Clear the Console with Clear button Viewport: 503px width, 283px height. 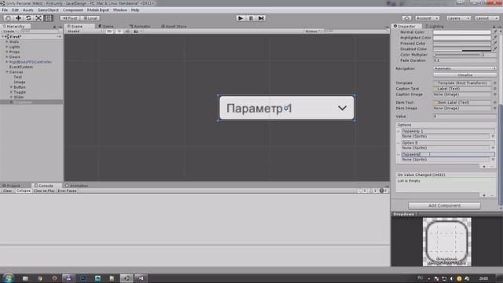[x=7, y=191]
